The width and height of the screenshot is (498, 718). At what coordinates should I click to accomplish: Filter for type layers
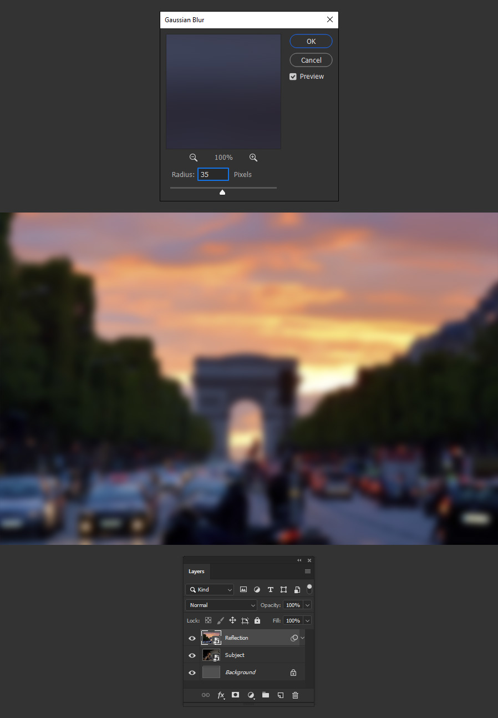271,589
